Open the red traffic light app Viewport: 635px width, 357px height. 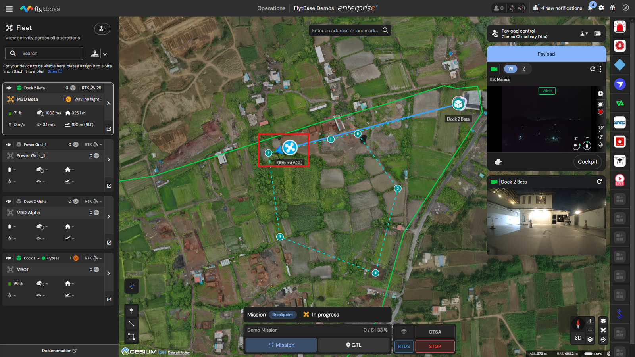[x=620, y=46]
